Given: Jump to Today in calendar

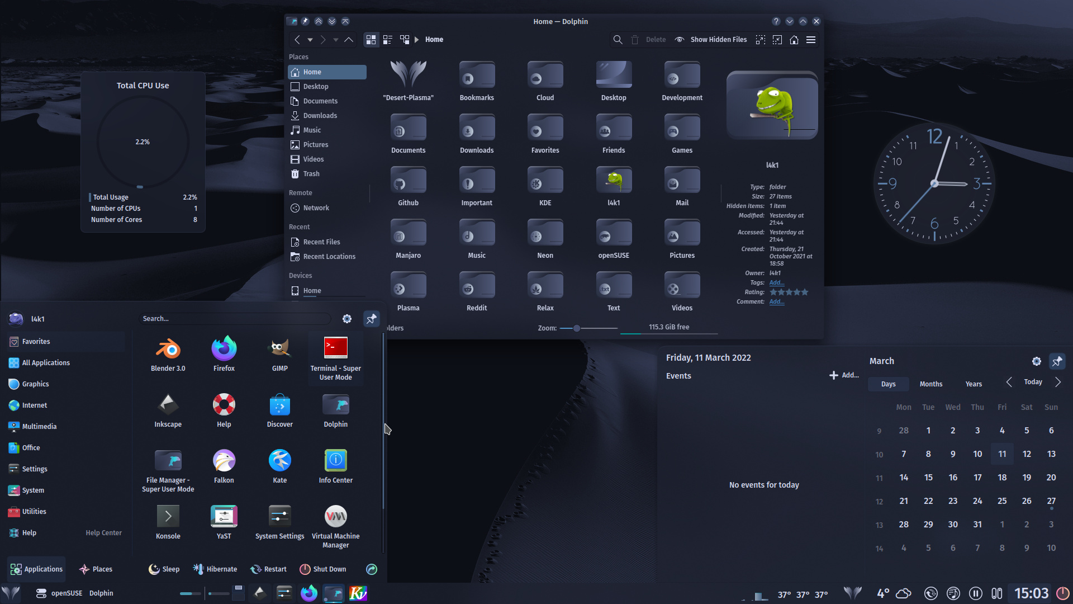Looking at the screenshot, I should (x=1033, y=382).
